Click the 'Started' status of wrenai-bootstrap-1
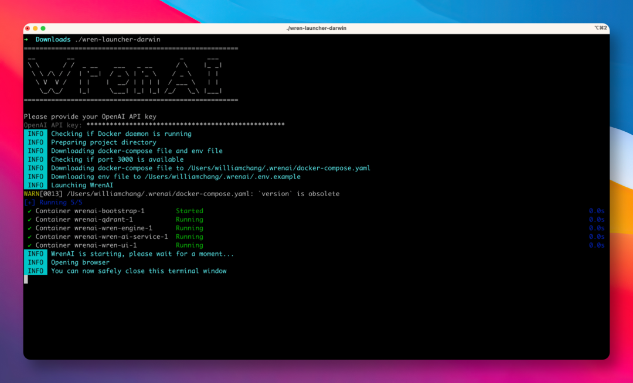 [189, 211]
